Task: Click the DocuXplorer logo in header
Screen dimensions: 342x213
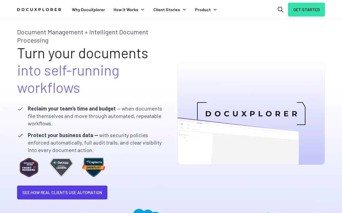Action: pyautogui.click(x=39, y=10)
